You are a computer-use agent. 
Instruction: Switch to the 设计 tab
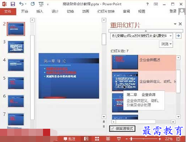tap(55, 11)
